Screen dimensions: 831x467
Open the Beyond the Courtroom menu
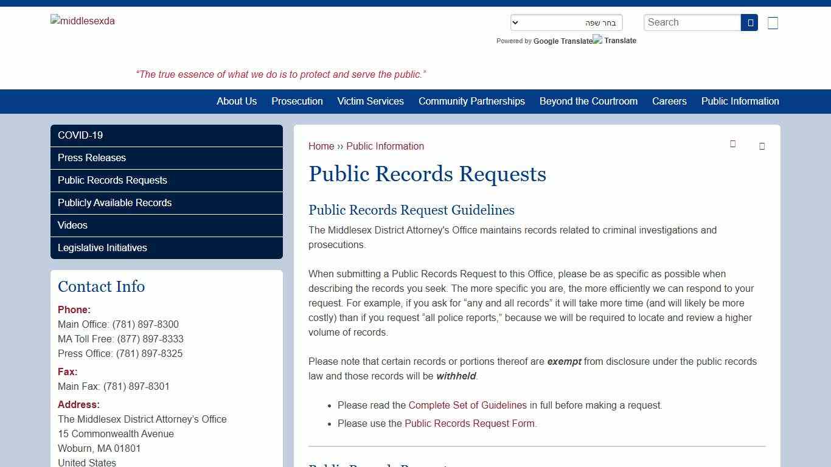588,102
